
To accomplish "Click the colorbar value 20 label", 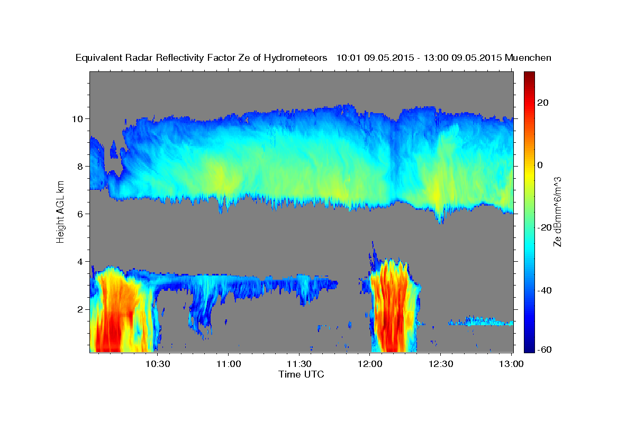I will click(542, 103).
